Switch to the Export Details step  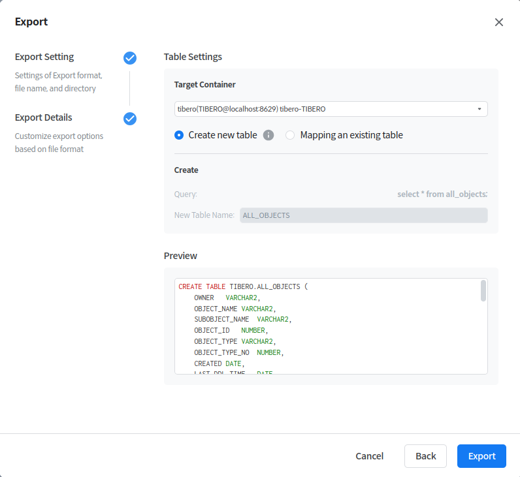[44, 117]
